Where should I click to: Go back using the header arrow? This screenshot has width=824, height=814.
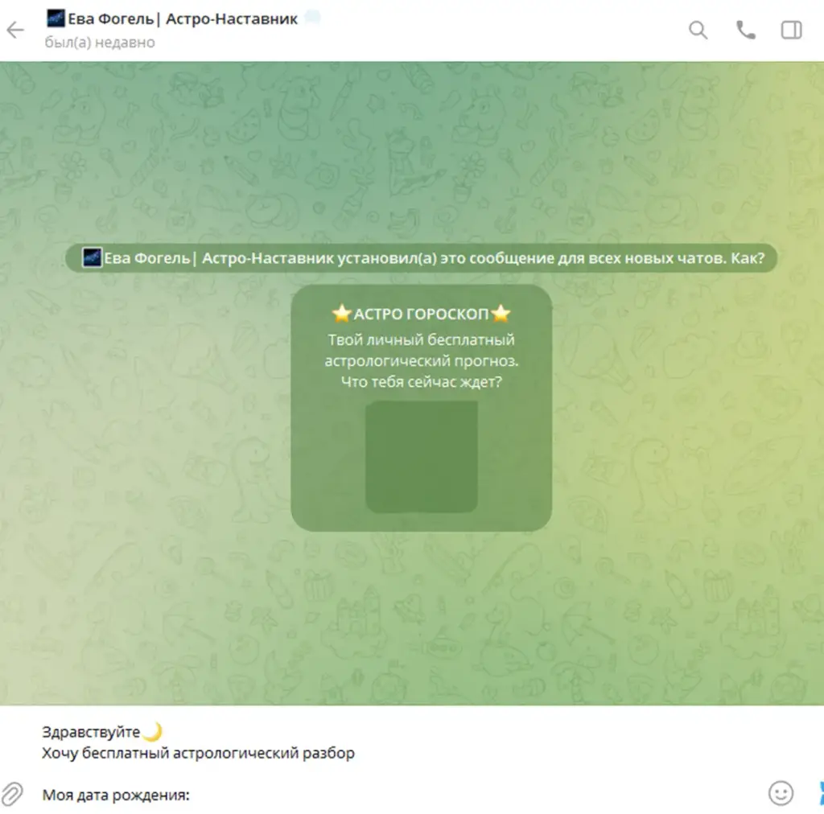pyautogui.click(x=15, y=30)
